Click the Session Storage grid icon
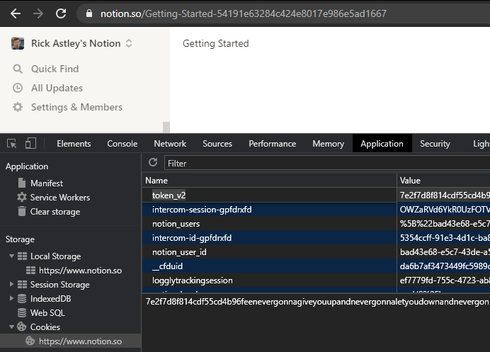Viewport: 490px width, 352px height. pos(22,284)
